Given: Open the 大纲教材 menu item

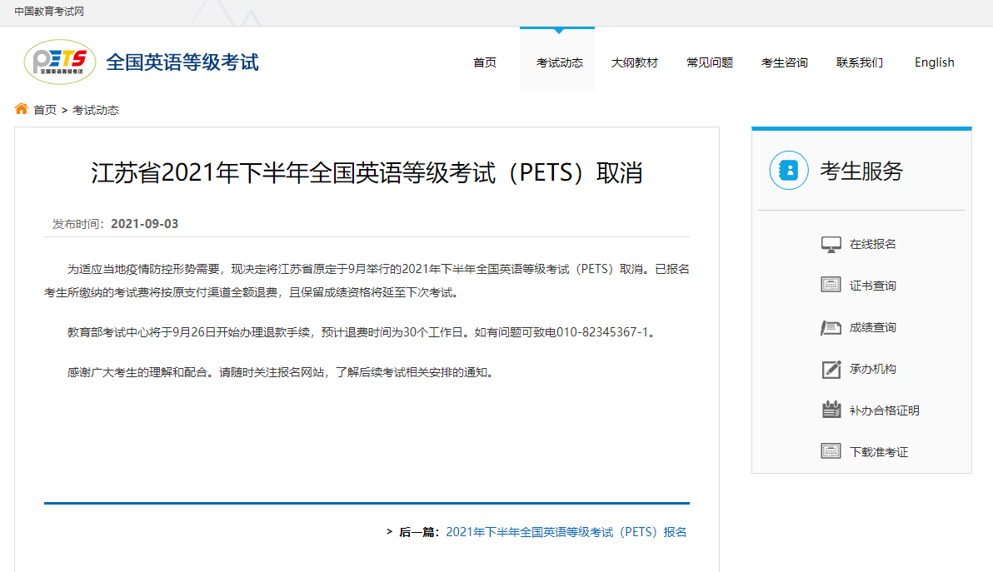Looking at the screenshot, I should point(634,62).
